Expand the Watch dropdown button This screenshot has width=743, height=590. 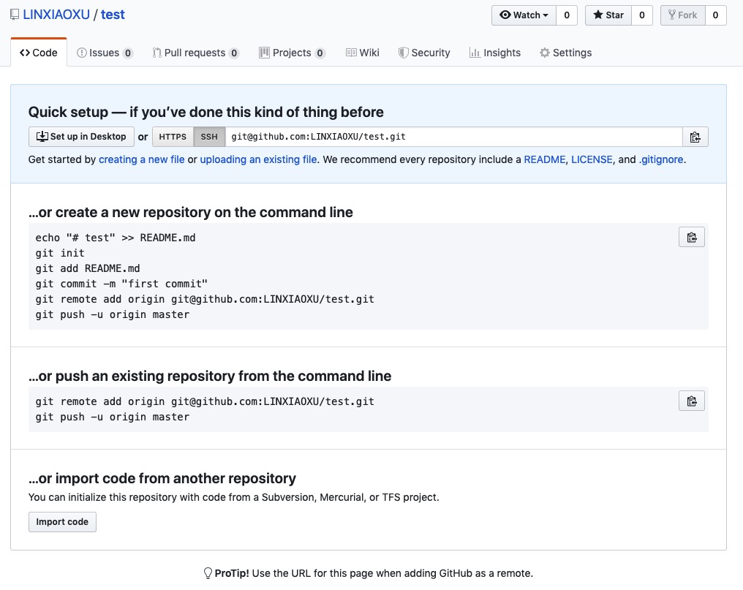524,15
